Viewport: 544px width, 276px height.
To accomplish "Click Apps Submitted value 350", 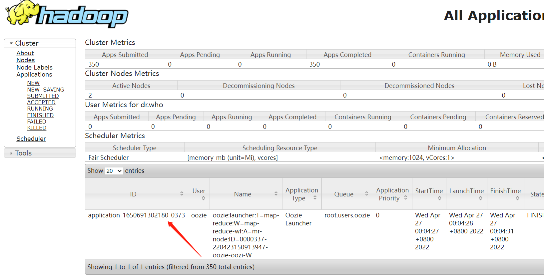I will [x=94, y=64].
